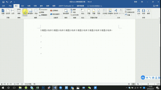
Task: Adjust the zoom slider handle
Action: point(148,84)
